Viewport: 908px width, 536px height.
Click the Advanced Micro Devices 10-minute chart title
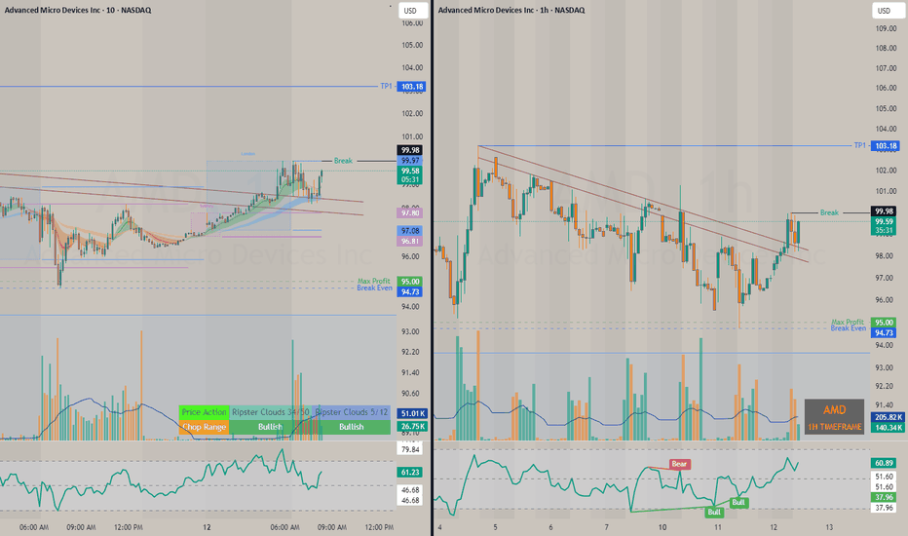point(78,10)
